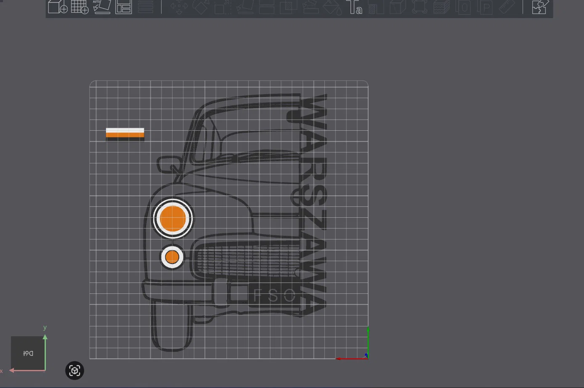
Task: Select the cube with dotted seam icon
Action: point(398,7)
